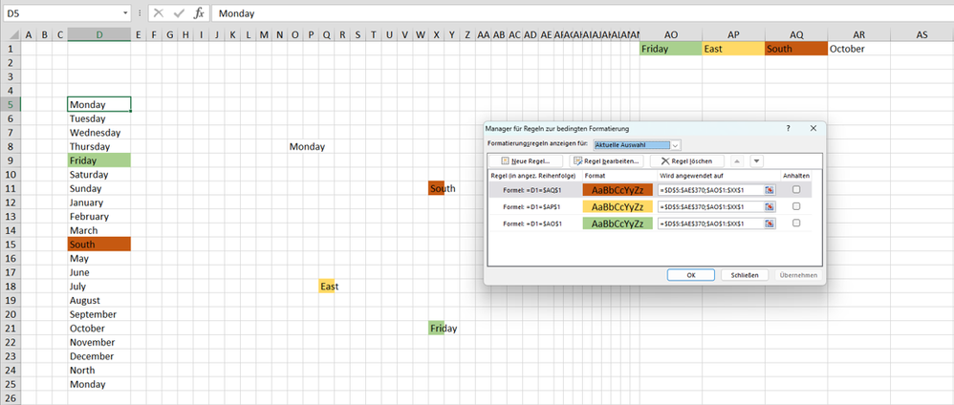The width and height of the screenshot is (954, 405).
Task: Select cell AP1 with East
Action: [x=734, y=49]
